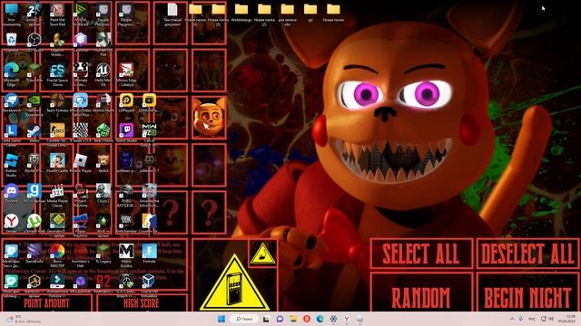Open File Explorer from the taskbar
Viewport: 581px width, 326px height.
point(293,319)
